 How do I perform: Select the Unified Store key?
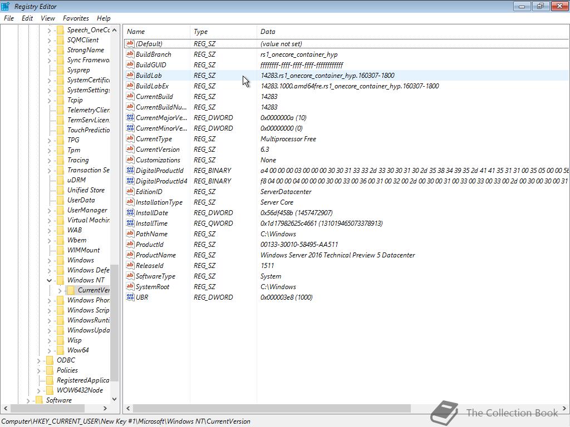(x=86, y=190)
